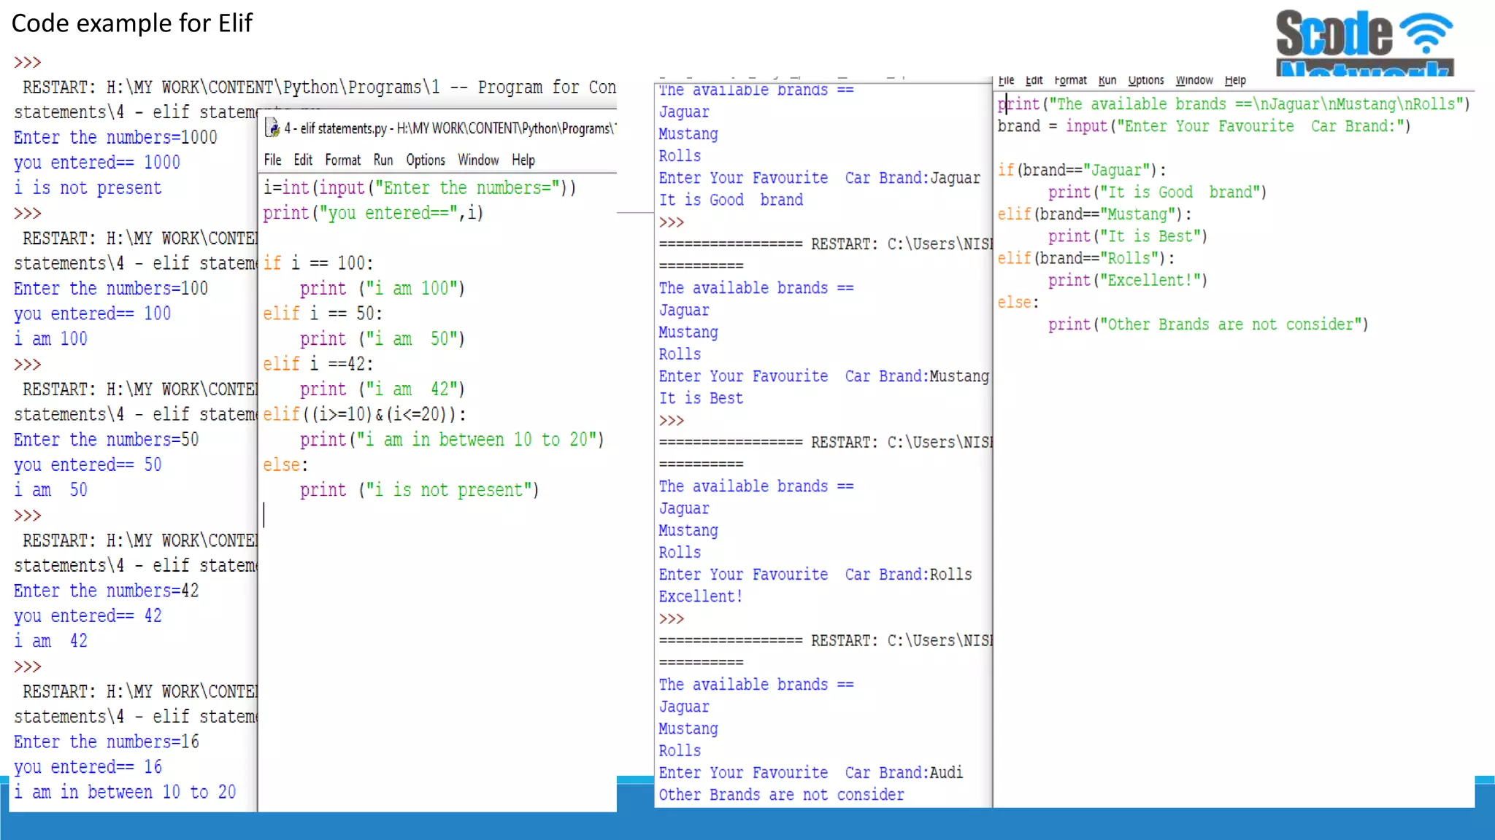This screenshot has width=1495, height=840.
Task: Click the 'else:' line in the car brand editor
Action: 1018,302
